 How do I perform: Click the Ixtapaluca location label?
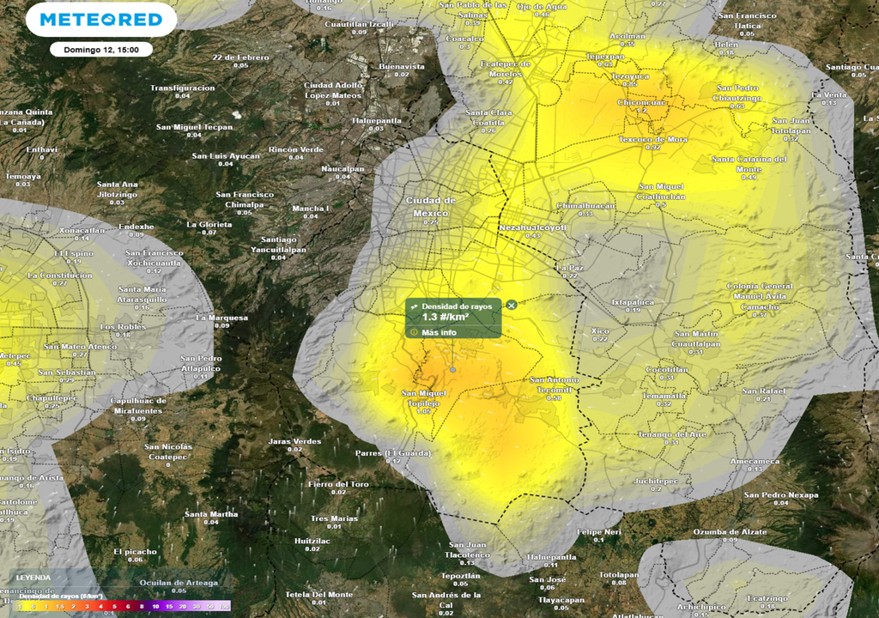click(633, 302)
